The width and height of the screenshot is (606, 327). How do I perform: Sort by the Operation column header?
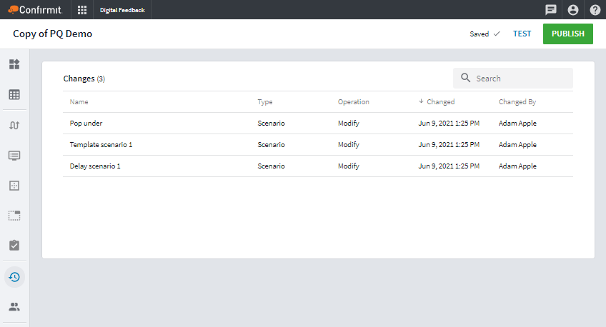pos(354,102)
